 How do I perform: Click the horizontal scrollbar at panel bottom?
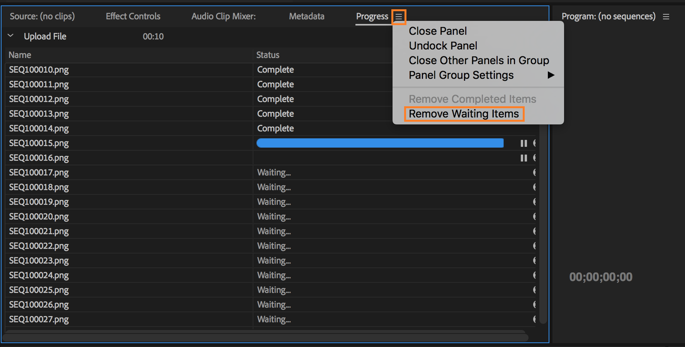(x=265, y=337)
